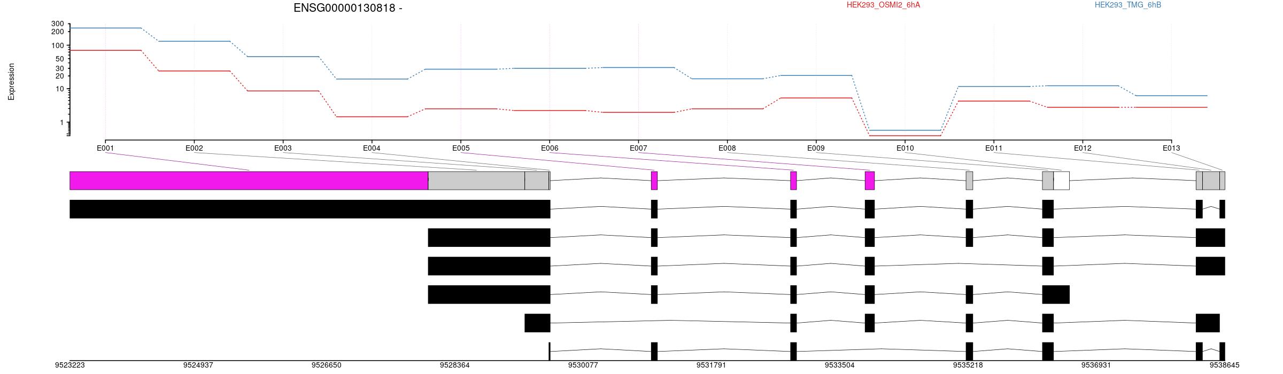Select the short black block in fifth transcript
This screenshot has height=374, width=1283.
point(537,323)
